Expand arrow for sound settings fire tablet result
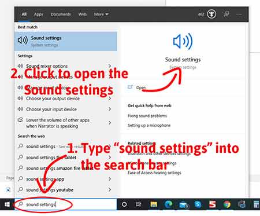This screenshot has height=216, width=260. pos(110,158)
